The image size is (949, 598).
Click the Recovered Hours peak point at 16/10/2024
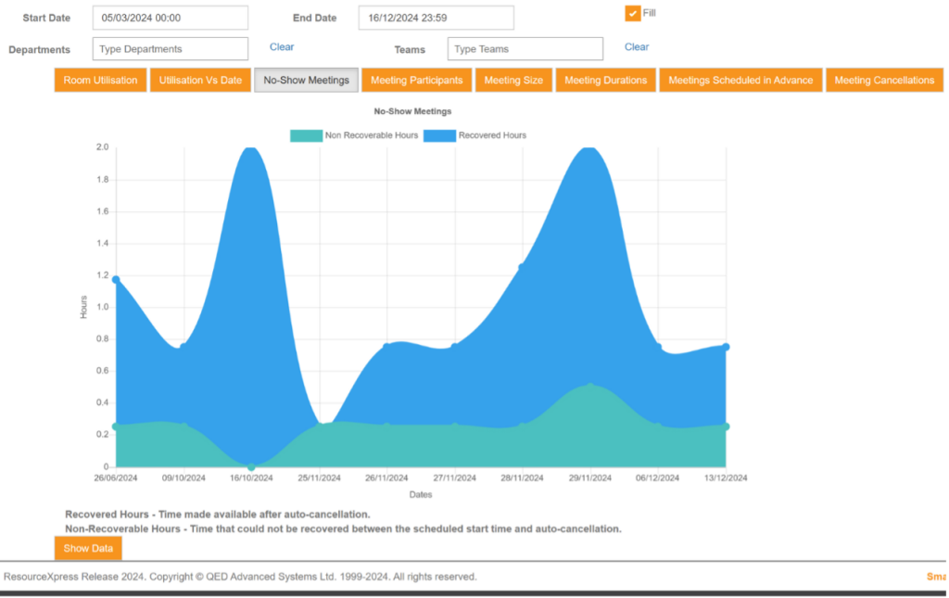click(251, 148)
